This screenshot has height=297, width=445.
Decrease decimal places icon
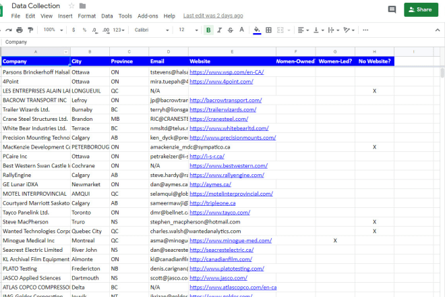[x=95, y=30]
